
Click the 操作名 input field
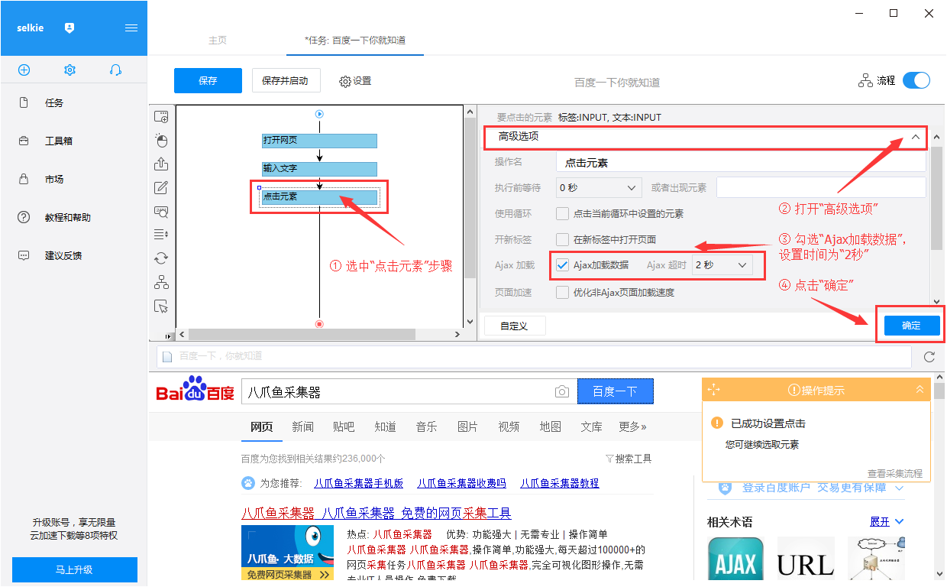[x=741, y=162]
